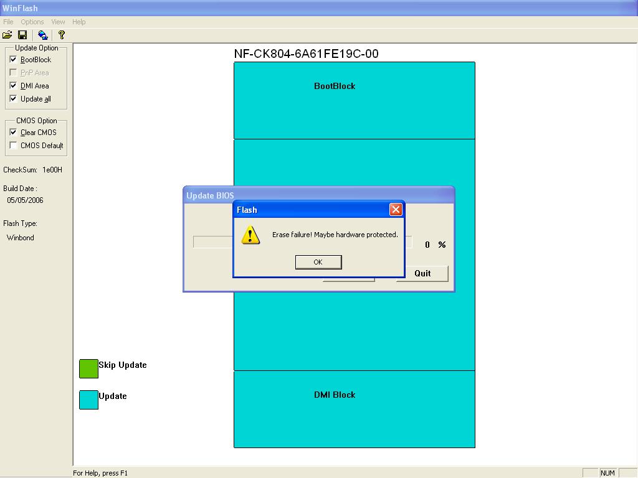The height and width of the screenshot is (478, 638).
Task: Click the BIOS ID text NF-CK804-6A61FE19C-00
Action: click(x=306, y=54)
